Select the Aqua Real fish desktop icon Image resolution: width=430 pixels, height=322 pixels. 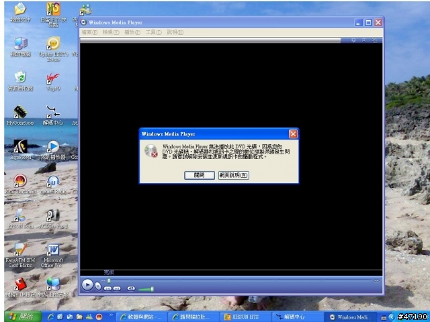20,150
